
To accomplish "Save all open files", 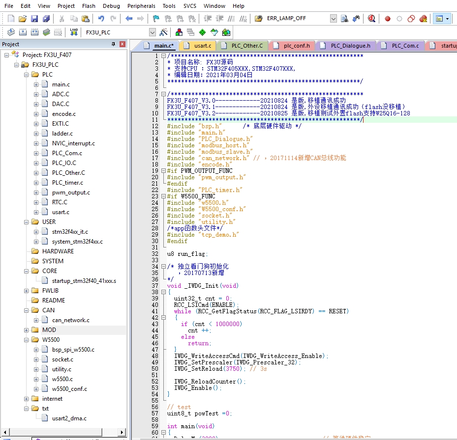I will point(46,19).
